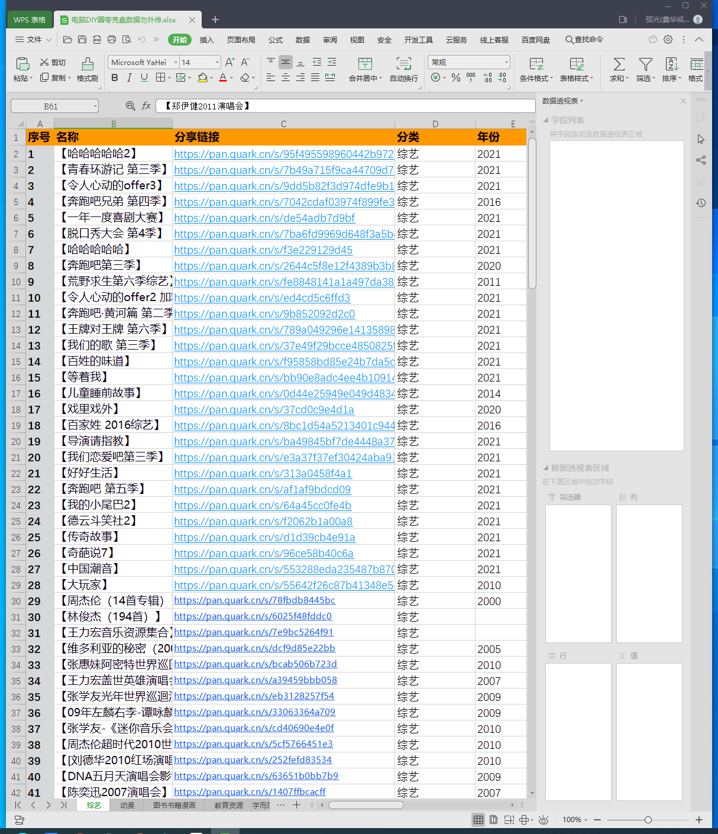Toggle Italic formatting
The height and width of the screenshot is (834, 718).
[130, 77]
